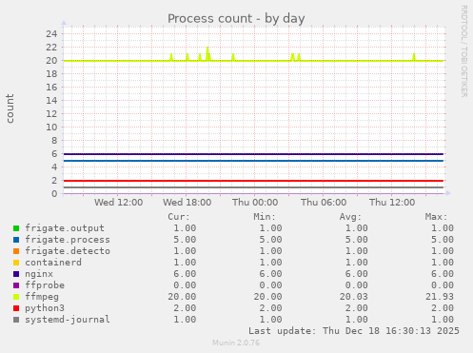This screenshot has width=473, height=353.
Task: Click the blue frigate.process line on graph
Action: tap(253, 161)
